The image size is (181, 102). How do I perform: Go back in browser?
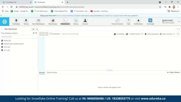[3, 7]
